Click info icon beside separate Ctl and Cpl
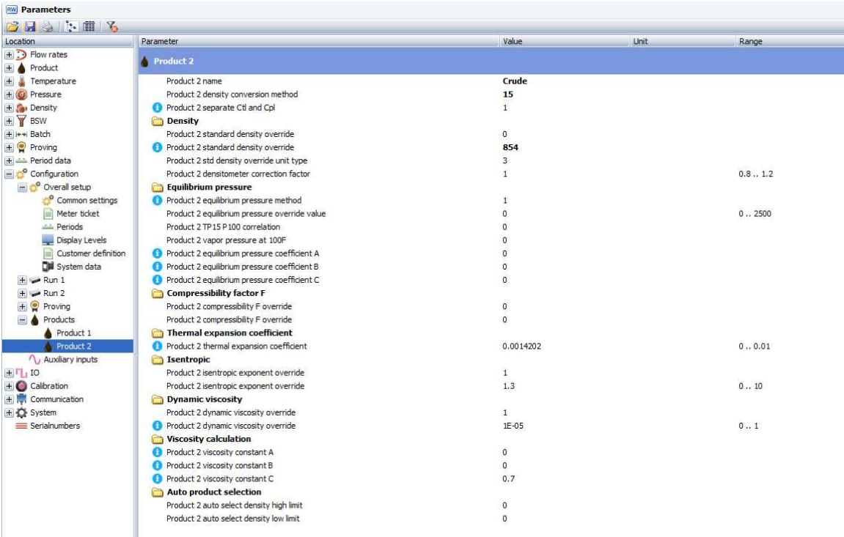 [x=157, y=108]
